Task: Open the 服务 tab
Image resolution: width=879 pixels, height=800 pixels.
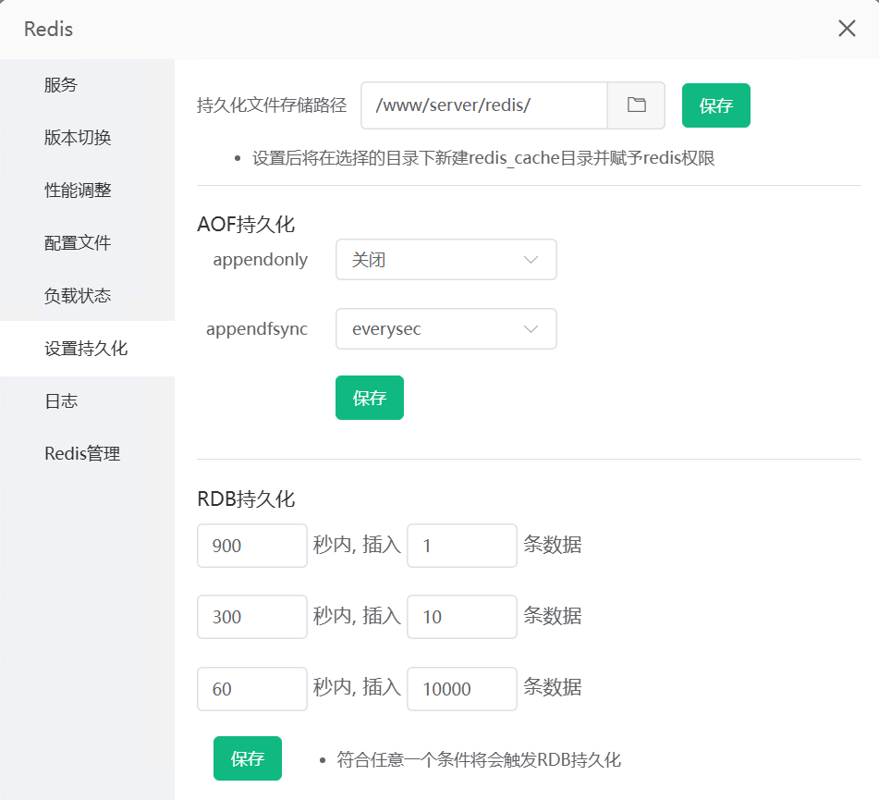Action: pyautogui.click(x=87, y=85)
